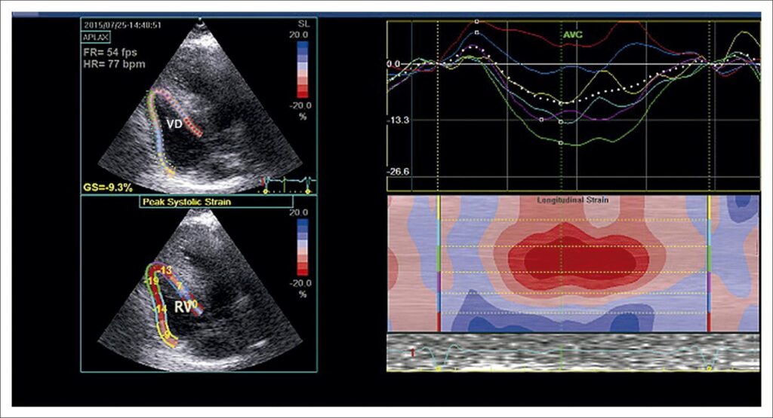
Task: Click the VD label in the ultrasound image
Action: pyautogui.click(x=174, y=124)
